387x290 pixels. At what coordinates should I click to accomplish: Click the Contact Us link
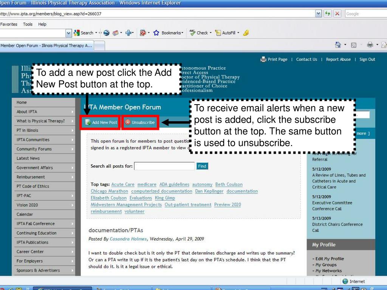click(307, 59)
